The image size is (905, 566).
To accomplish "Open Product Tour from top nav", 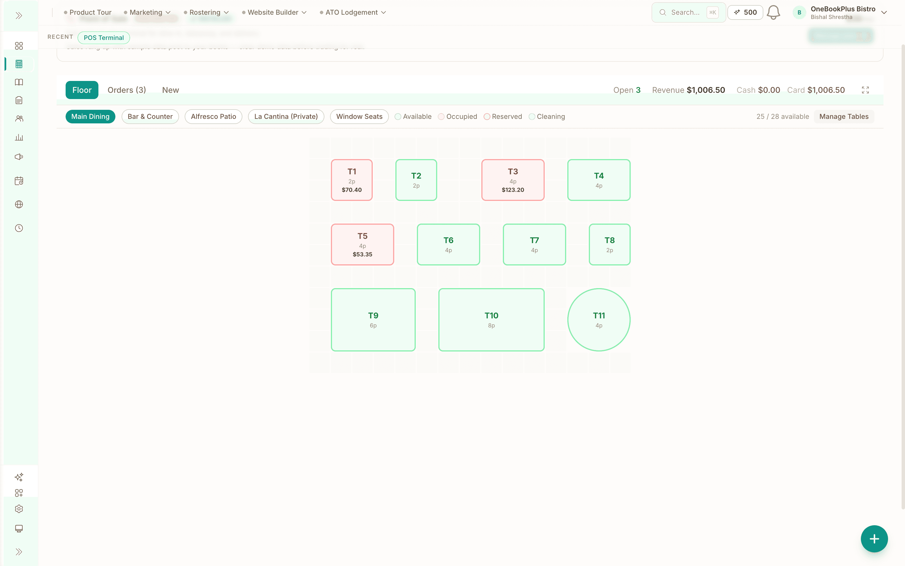I will (x=87, y=12).
